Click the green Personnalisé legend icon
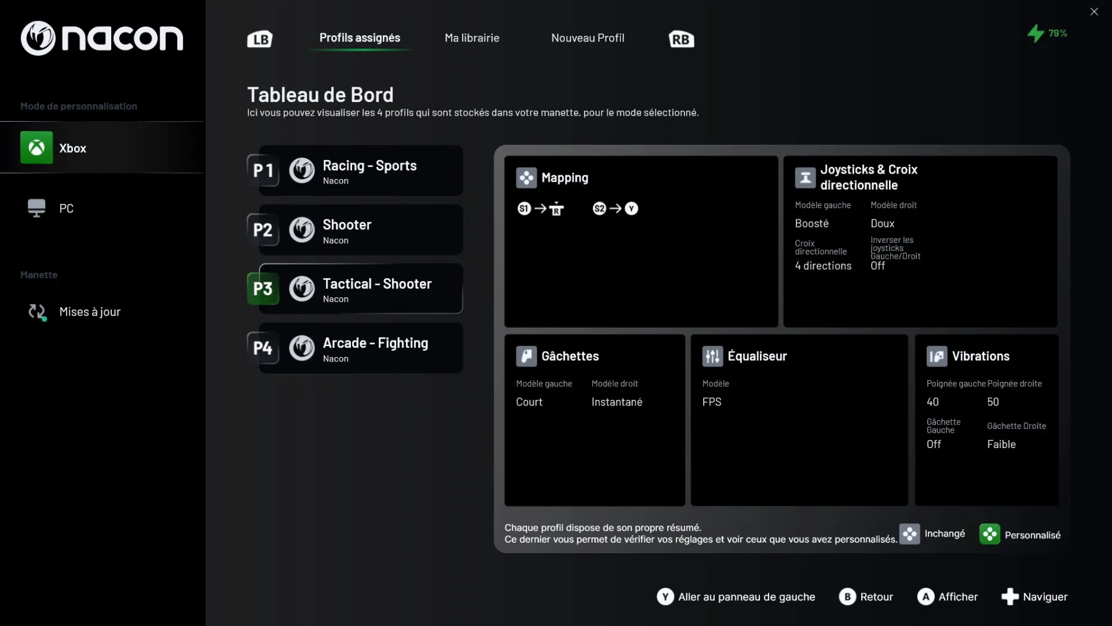Image resolution: width=1112 pixels, height=626 pixels. coord(990,534)
